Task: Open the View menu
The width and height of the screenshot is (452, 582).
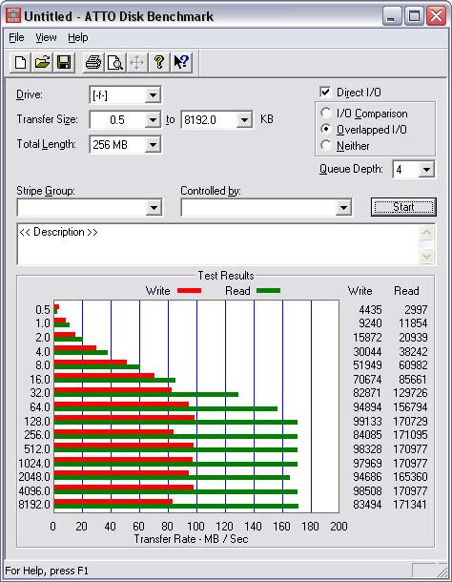Action: click(x=46, y=37)
